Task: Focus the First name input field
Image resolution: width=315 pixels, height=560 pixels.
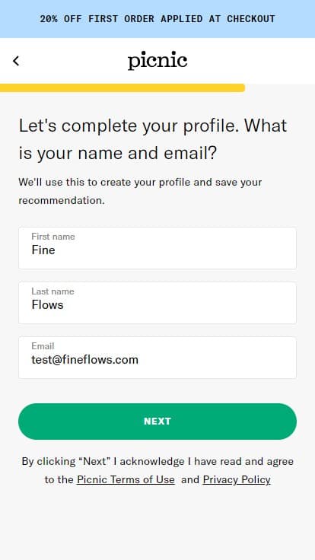Action: click(157, 248)
